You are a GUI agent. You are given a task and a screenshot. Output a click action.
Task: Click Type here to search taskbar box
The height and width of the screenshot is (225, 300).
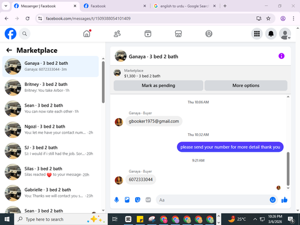tap(61, 220)
